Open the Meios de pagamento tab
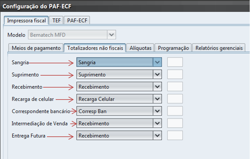The height and width of the screenshot is (159, 250). 36,48
